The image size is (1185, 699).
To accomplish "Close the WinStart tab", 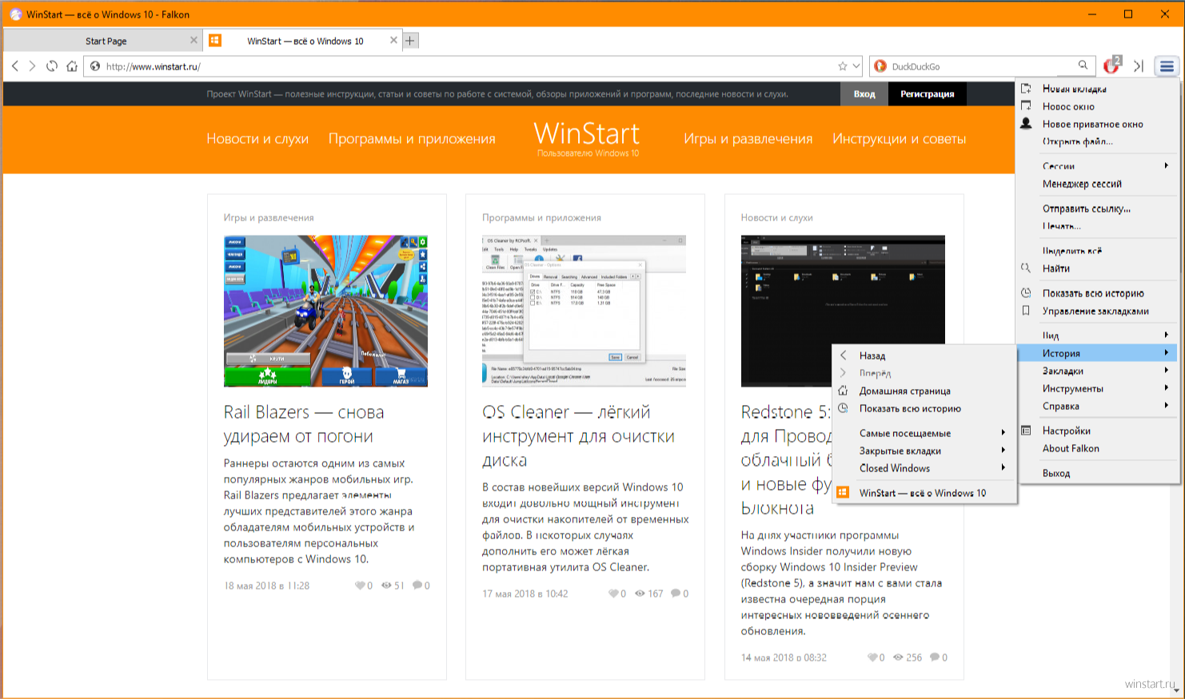I will click(x=393, y=40).
